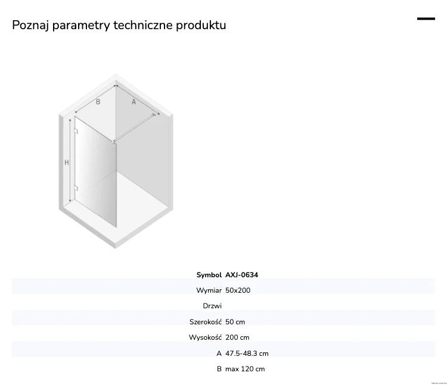Click the Szerokość row label
The width and height of the screenshot is (447, 385).
coord(206,321)
